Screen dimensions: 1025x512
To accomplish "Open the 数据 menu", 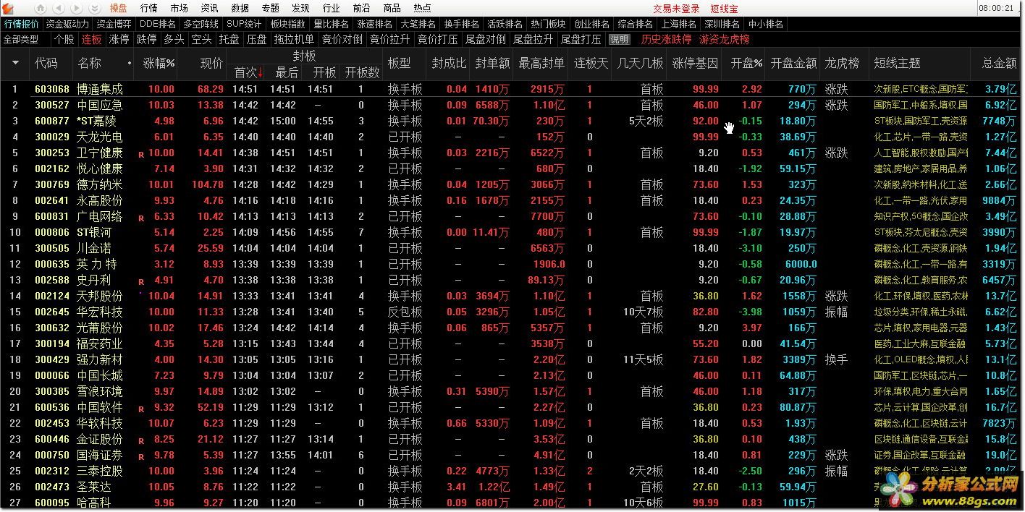I will [x=240, y=8].
